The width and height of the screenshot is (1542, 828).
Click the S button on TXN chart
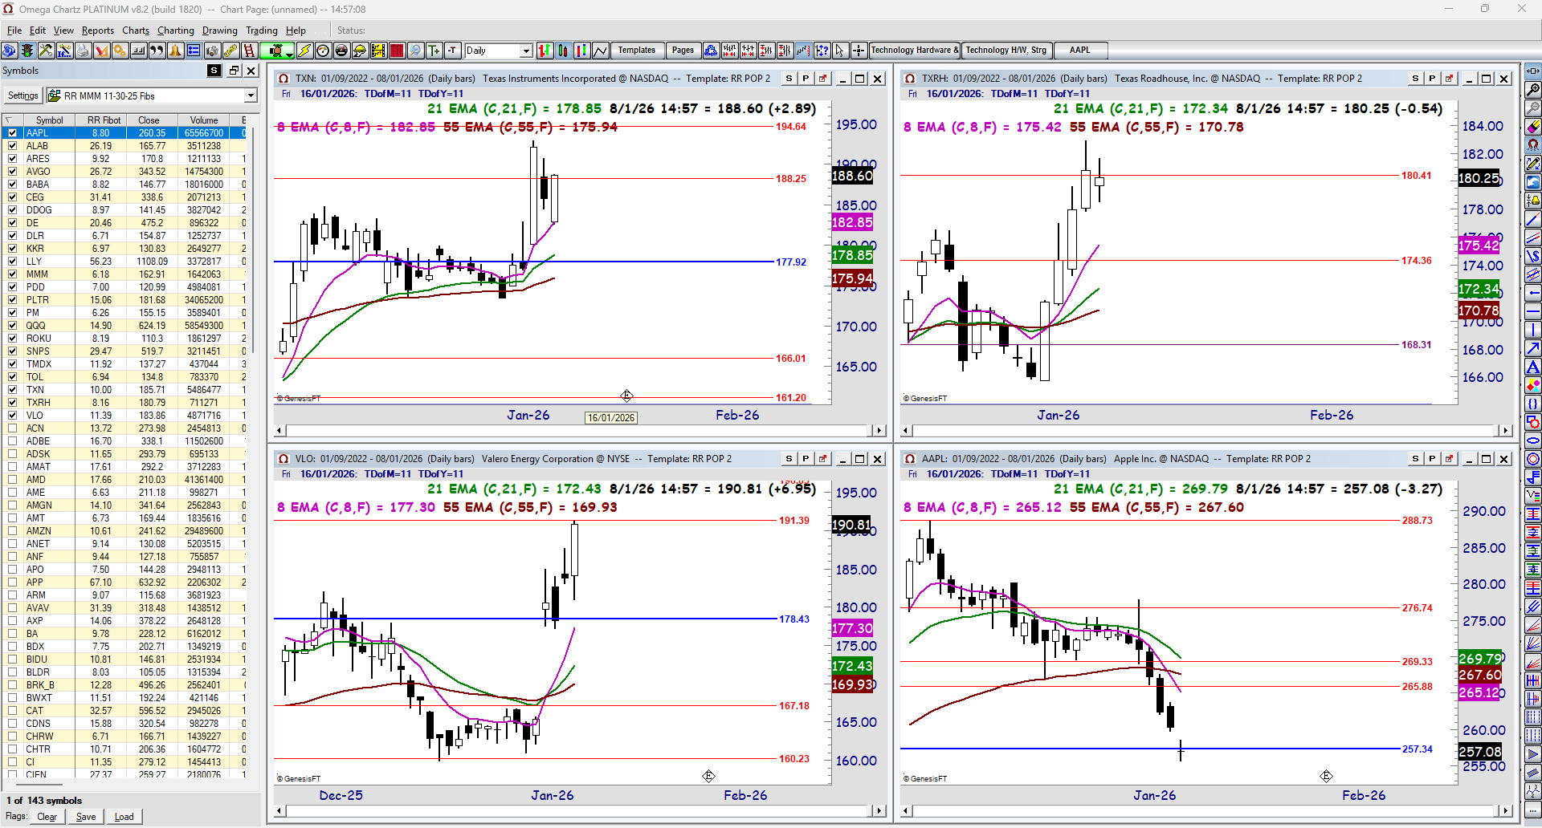[x=789, y=79]
